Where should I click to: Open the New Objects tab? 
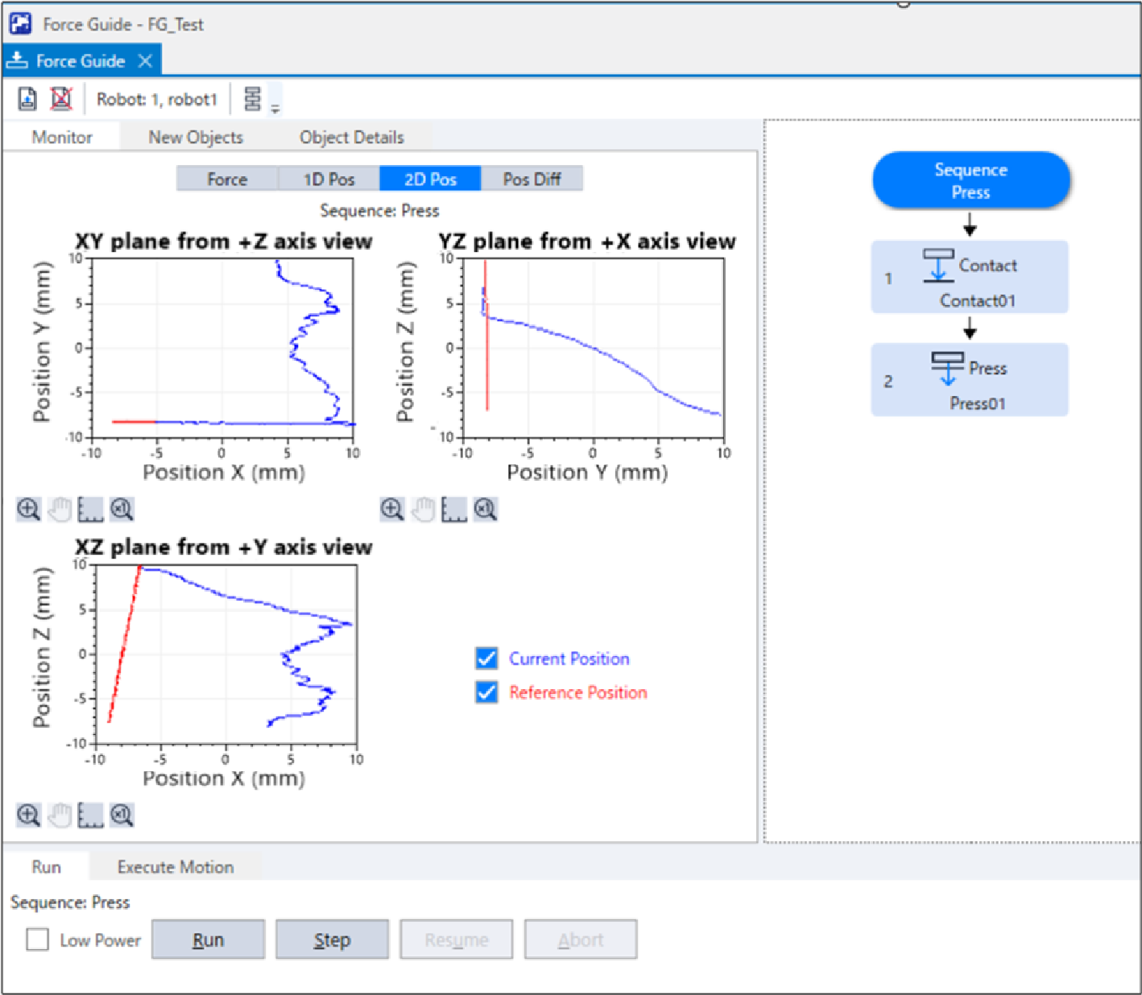click(196, 138)
